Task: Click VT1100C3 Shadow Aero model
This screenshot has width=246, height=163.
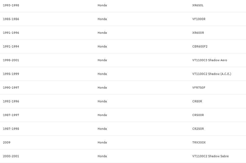Action: [x=209, y=60]
